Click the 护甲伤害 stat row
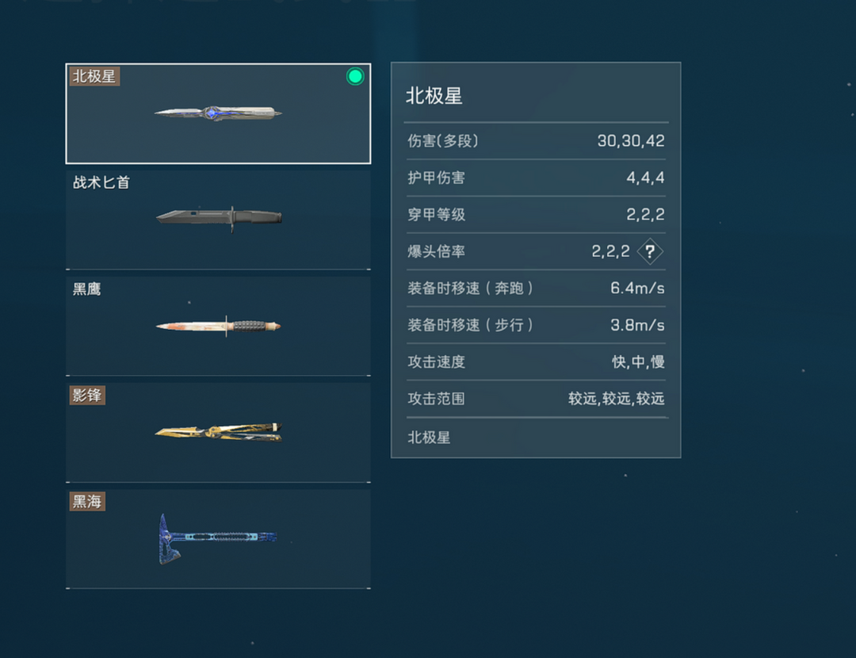The width and height of the screenshot is (856, 658). point(536,178)
